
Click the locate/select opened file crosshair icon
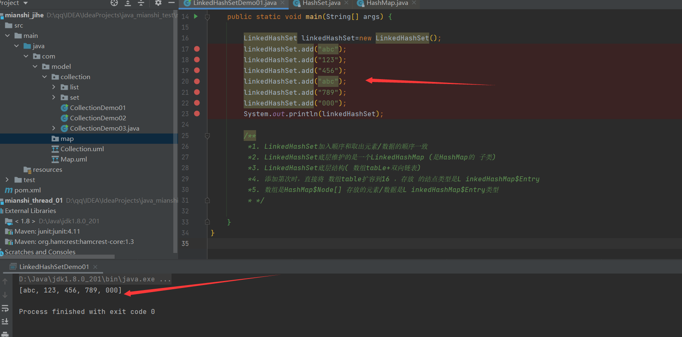coord(114,3)
